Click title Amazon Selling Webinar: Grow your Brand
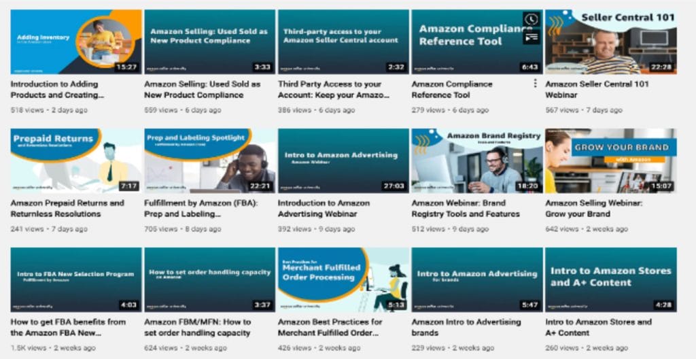The height and width of the screenshot is (359, 696). (594, 209)
